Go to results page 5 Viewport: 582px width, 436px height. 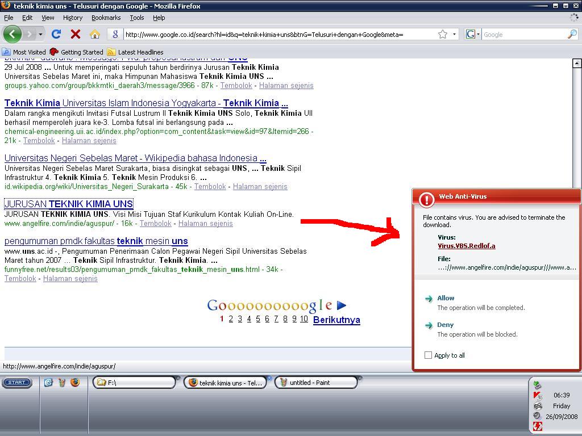coord(258,319)
